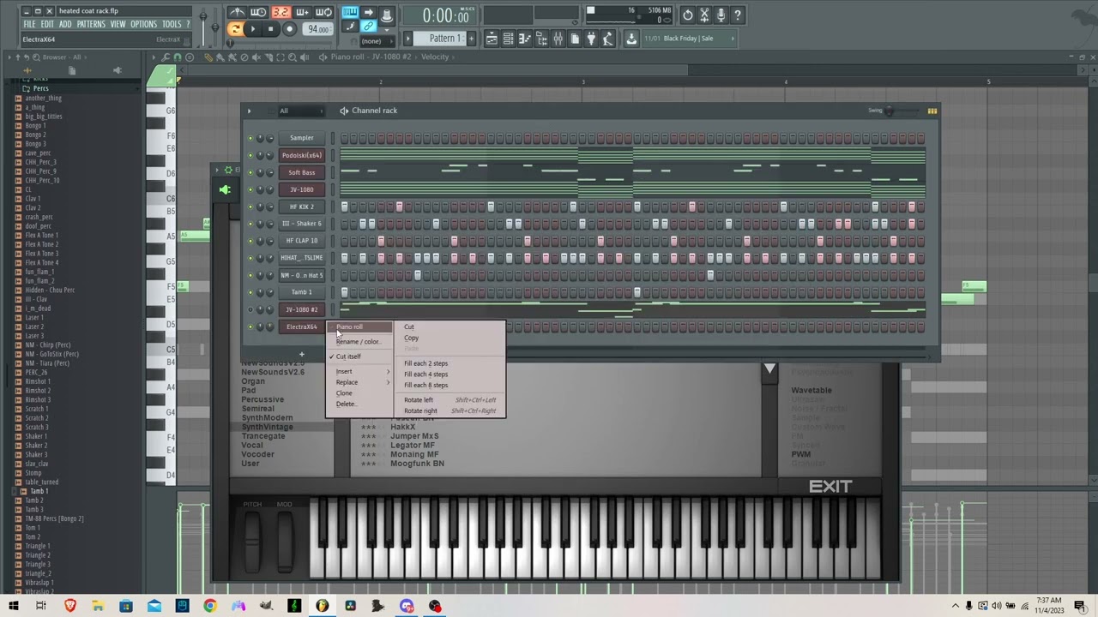Click the Record button in the transport
1098x617 pixels.
click(289, 29)
